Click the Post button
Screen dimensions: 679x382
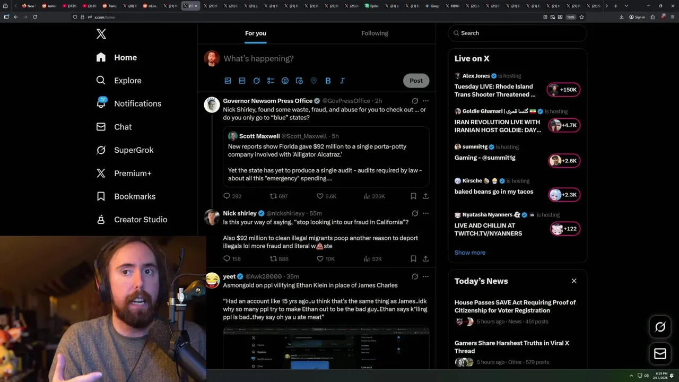[416, 81]
